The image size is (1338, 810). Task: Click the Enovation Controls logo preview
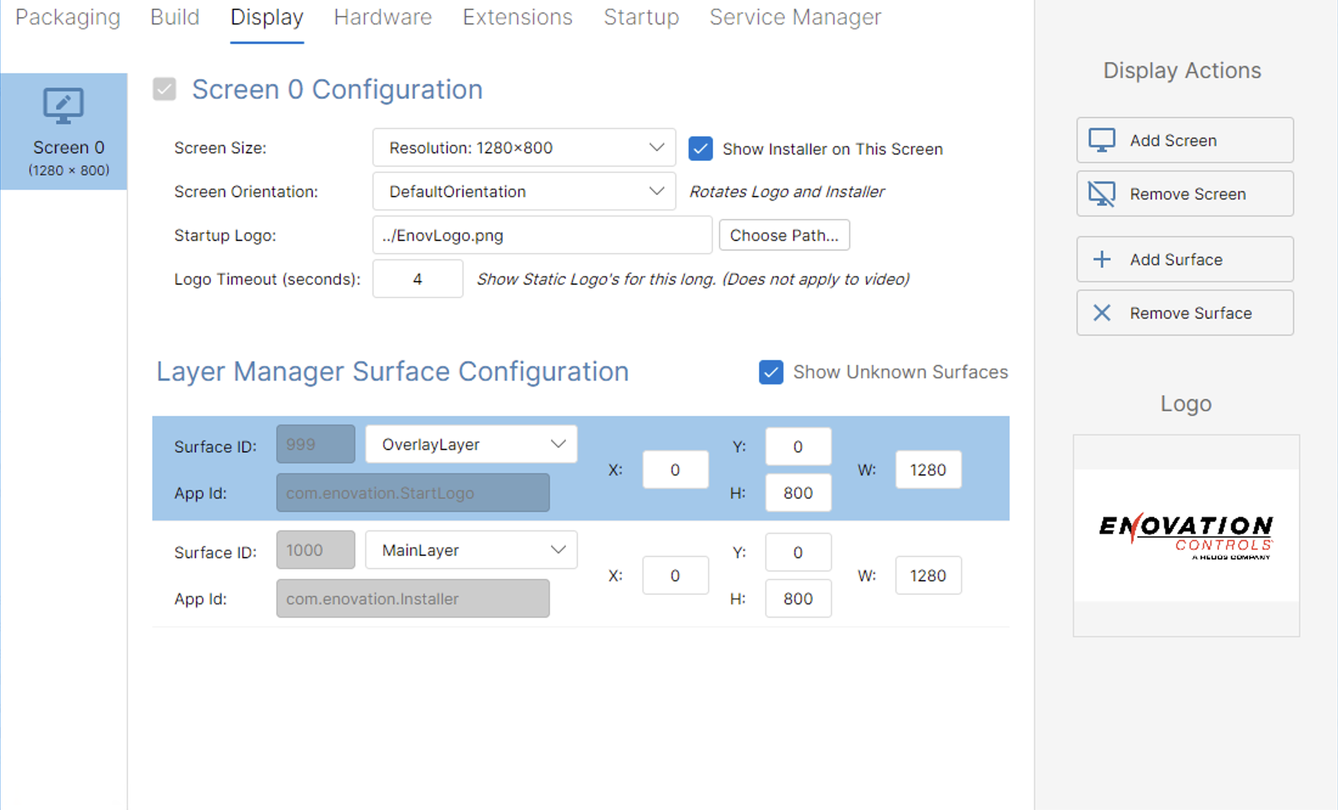point(1186,536)
